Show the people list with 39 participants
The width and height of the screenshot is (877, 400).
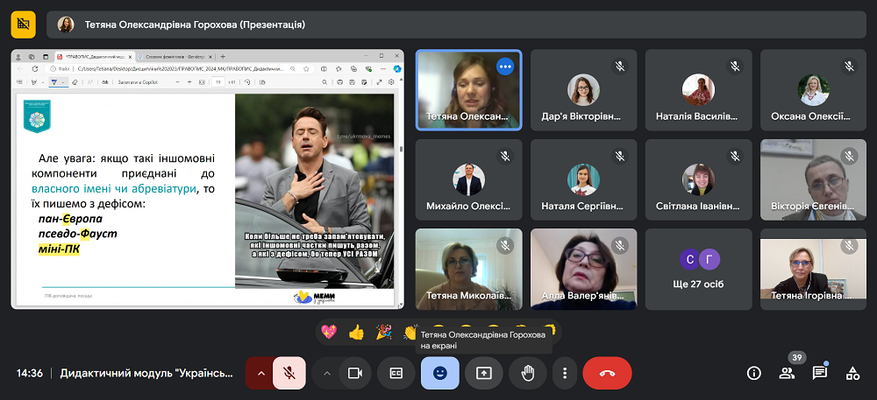point(787,373)
